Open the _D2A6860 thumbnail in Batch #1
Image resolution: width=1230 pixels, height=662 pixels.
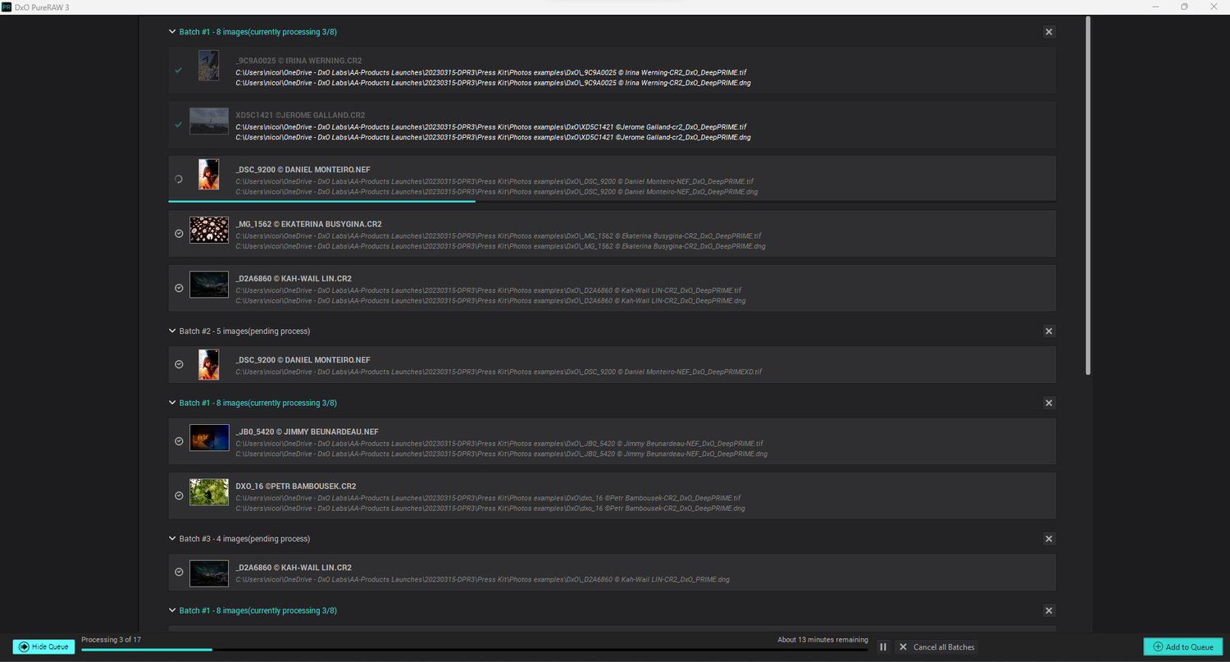pyautogui.click(x=208, y=284)
